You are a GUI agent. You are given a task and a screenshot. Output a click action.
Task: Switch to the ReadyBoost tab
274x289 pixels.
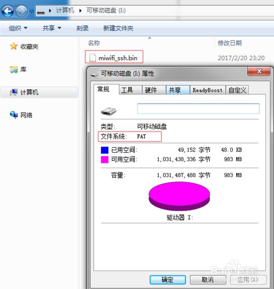tap(208, 90)
